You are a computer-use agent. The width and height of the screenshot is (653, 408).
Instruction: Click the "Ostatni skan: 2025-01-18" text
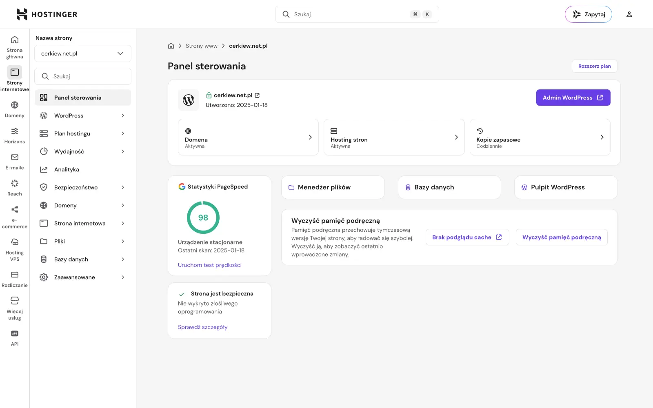click(211, 251)
